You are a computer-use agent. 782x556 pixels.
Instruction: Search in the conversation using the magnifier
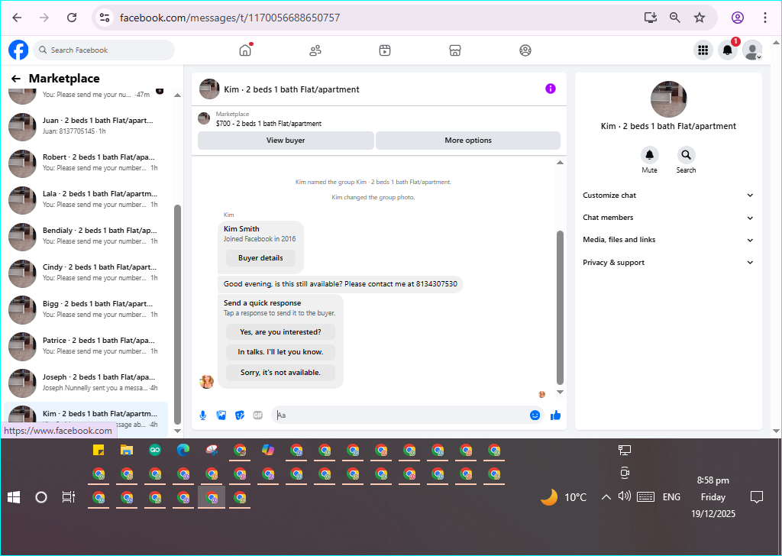(686, 155)
